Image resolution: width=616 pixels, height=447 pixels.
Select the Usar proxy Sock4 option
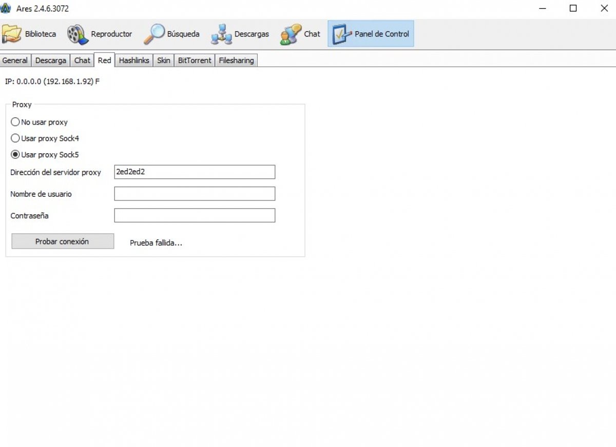point(45,138)
